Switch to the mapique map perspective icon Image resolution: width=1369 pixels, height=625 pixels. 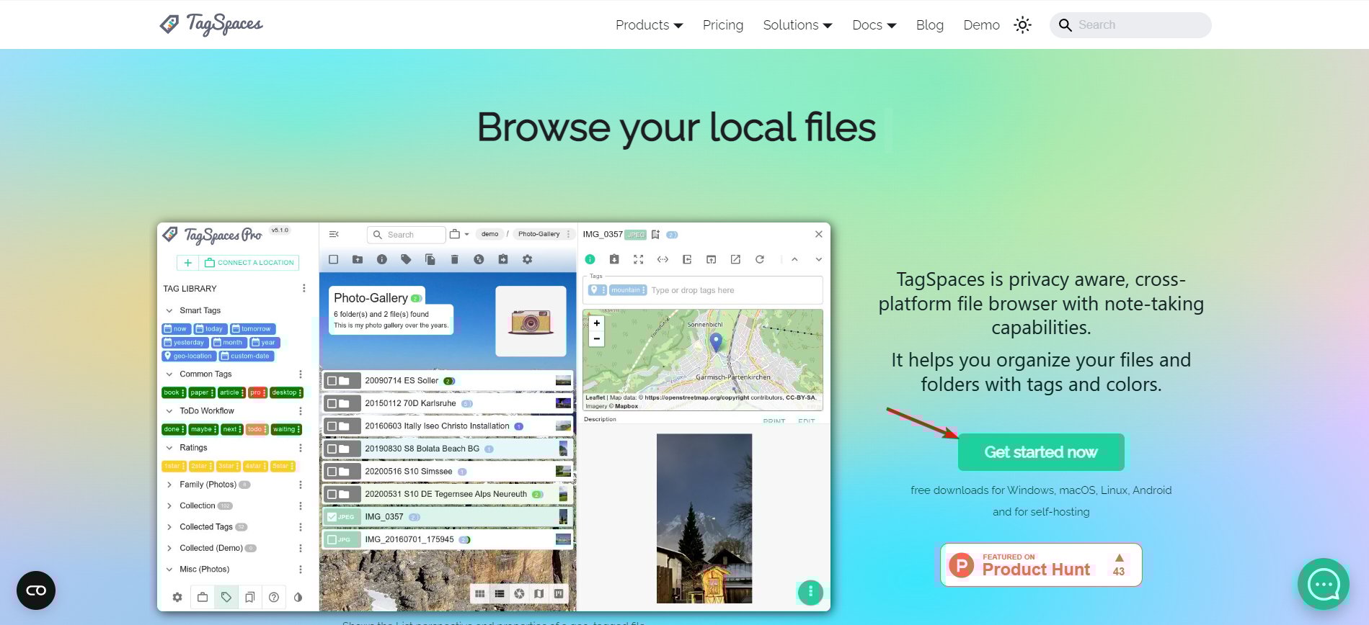point(539,593)
